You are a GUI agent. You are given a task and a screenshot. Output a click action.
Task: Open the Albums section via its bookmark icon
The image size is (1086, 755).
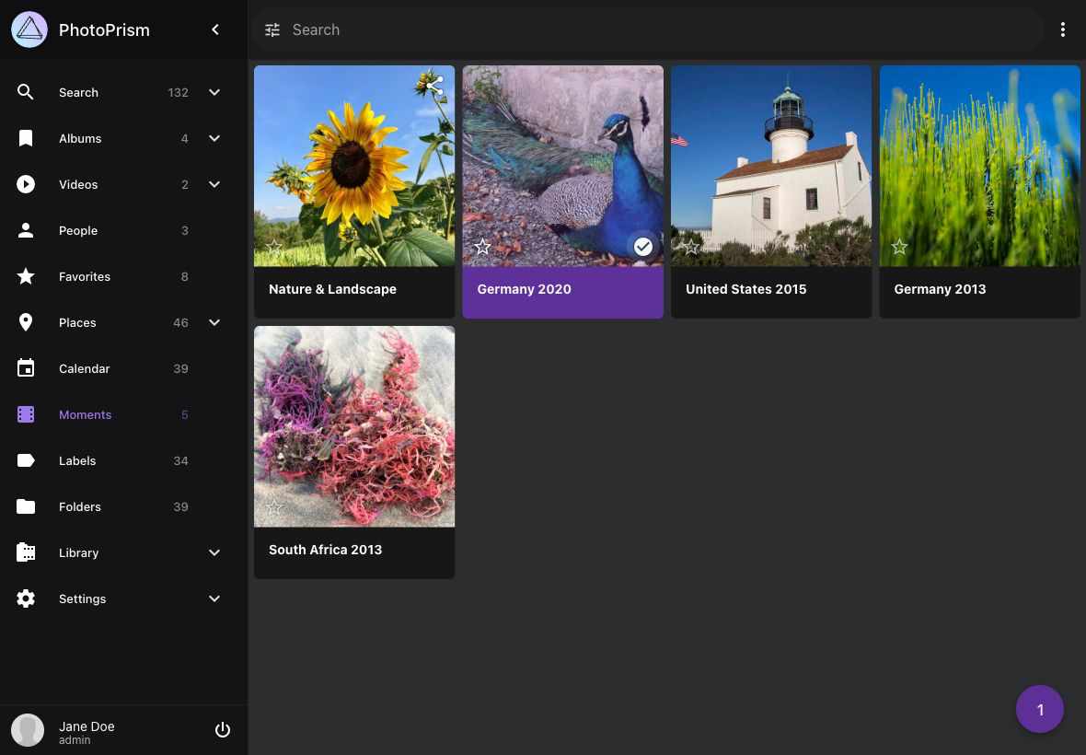[x=26, y=138]
